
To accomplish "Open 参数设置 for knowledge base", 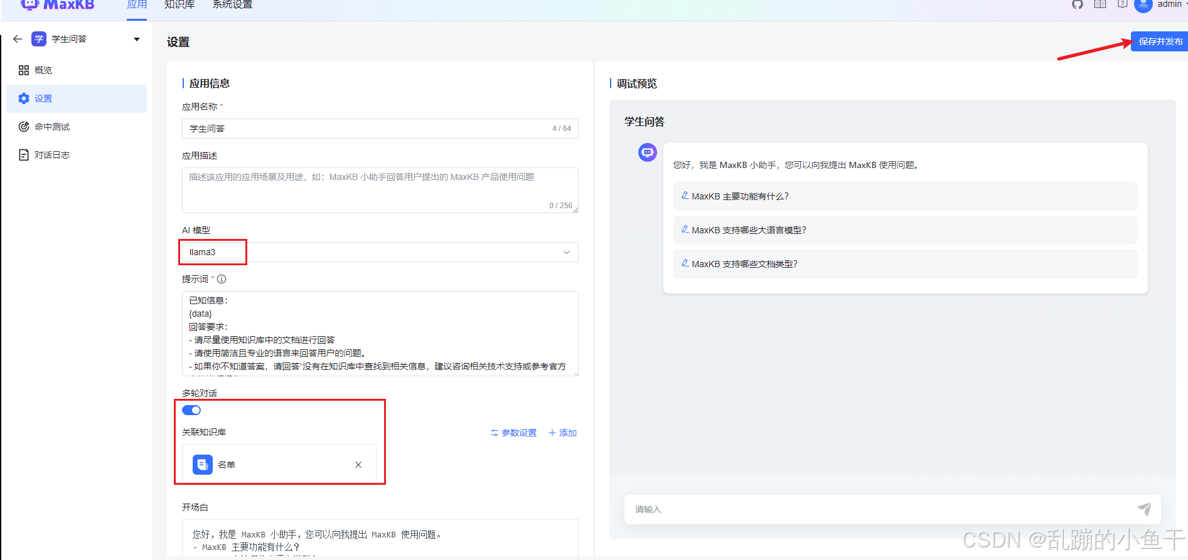I will [513, 433].
